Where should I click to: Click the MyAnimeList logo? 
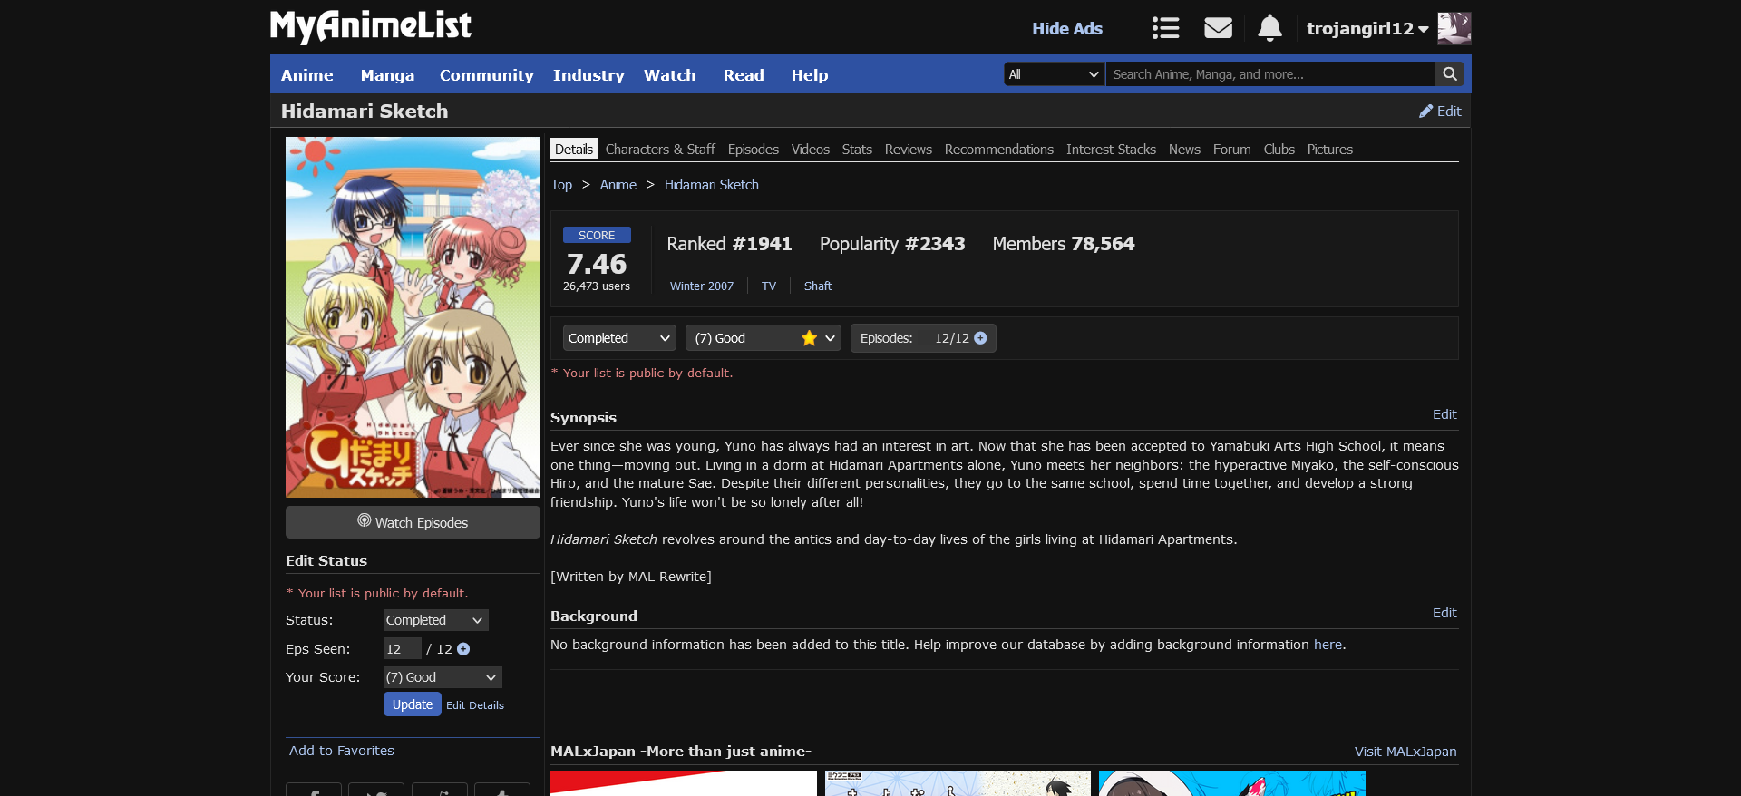click(x=371, y=26)
